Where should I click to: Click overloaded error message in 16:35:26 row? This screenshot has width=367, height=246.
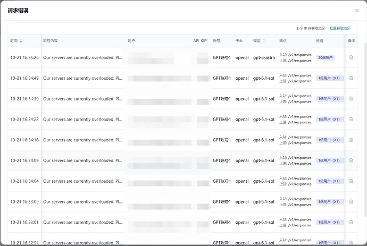[x=83, y=57]
